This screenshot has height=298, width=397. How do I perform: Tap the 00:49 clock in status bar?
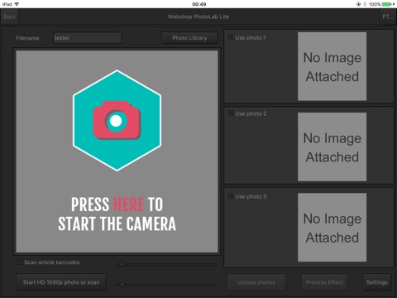tap(199, 4)
